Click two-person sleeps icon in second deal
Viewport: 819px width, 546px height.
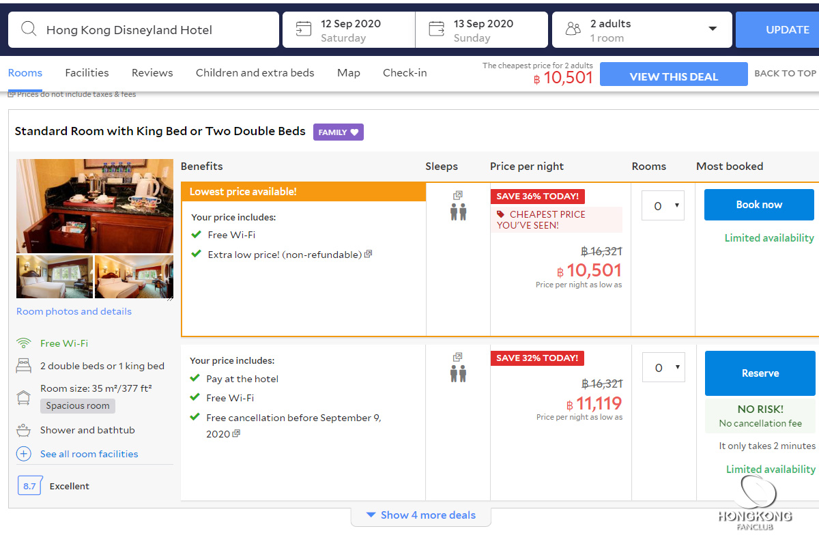point(458,373)
